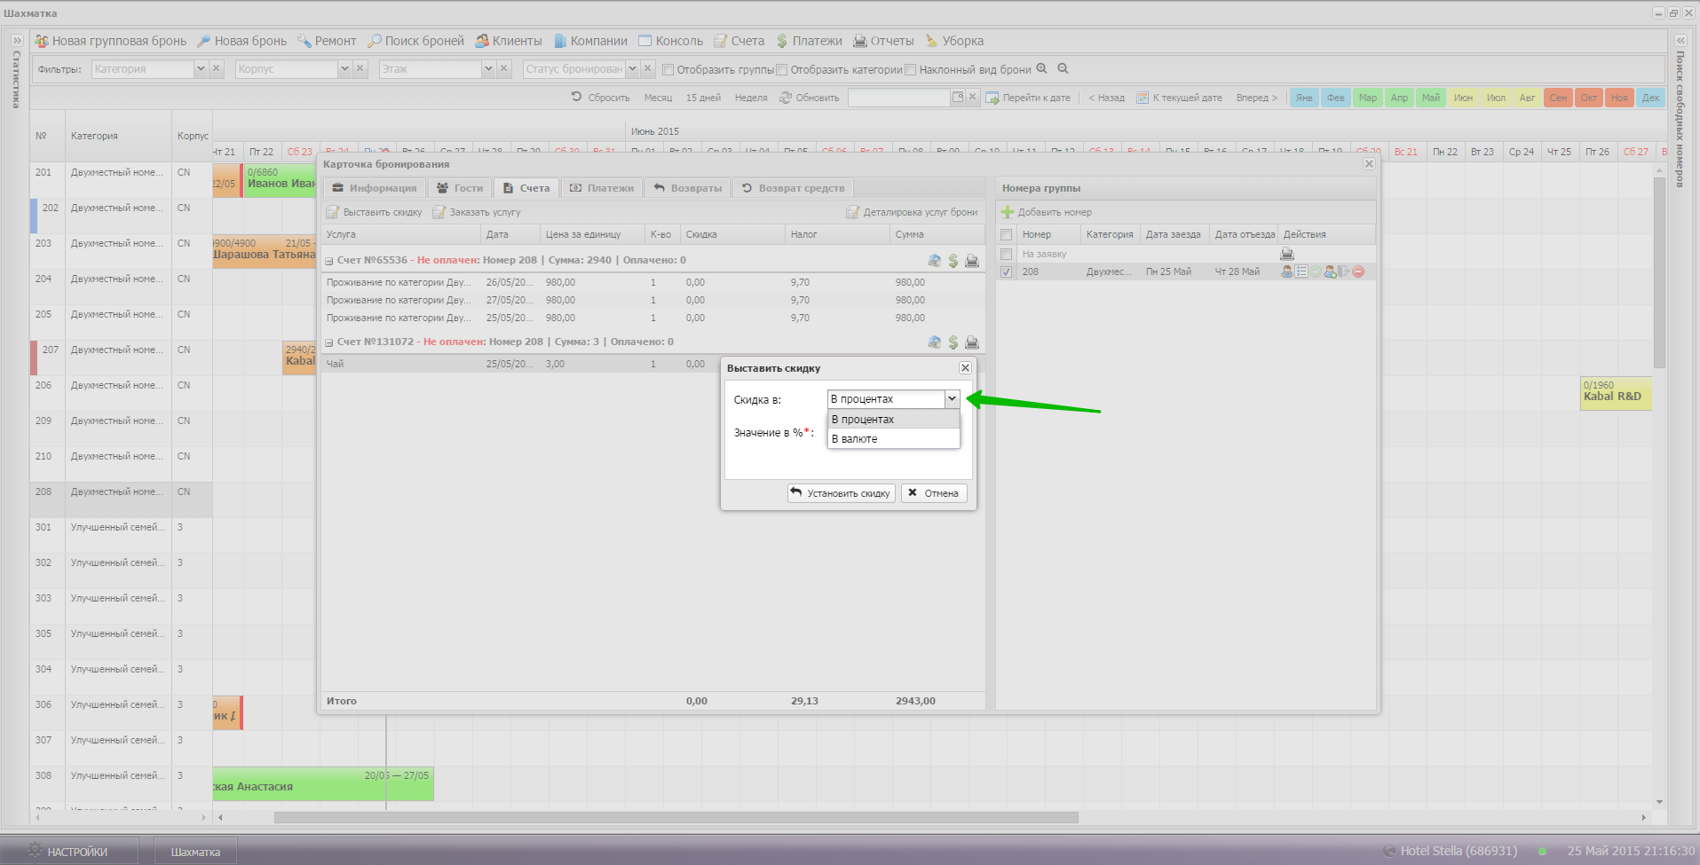Open the Консоль window
This screenshot has height=865, width=1700.
click(x=670, y=41)
